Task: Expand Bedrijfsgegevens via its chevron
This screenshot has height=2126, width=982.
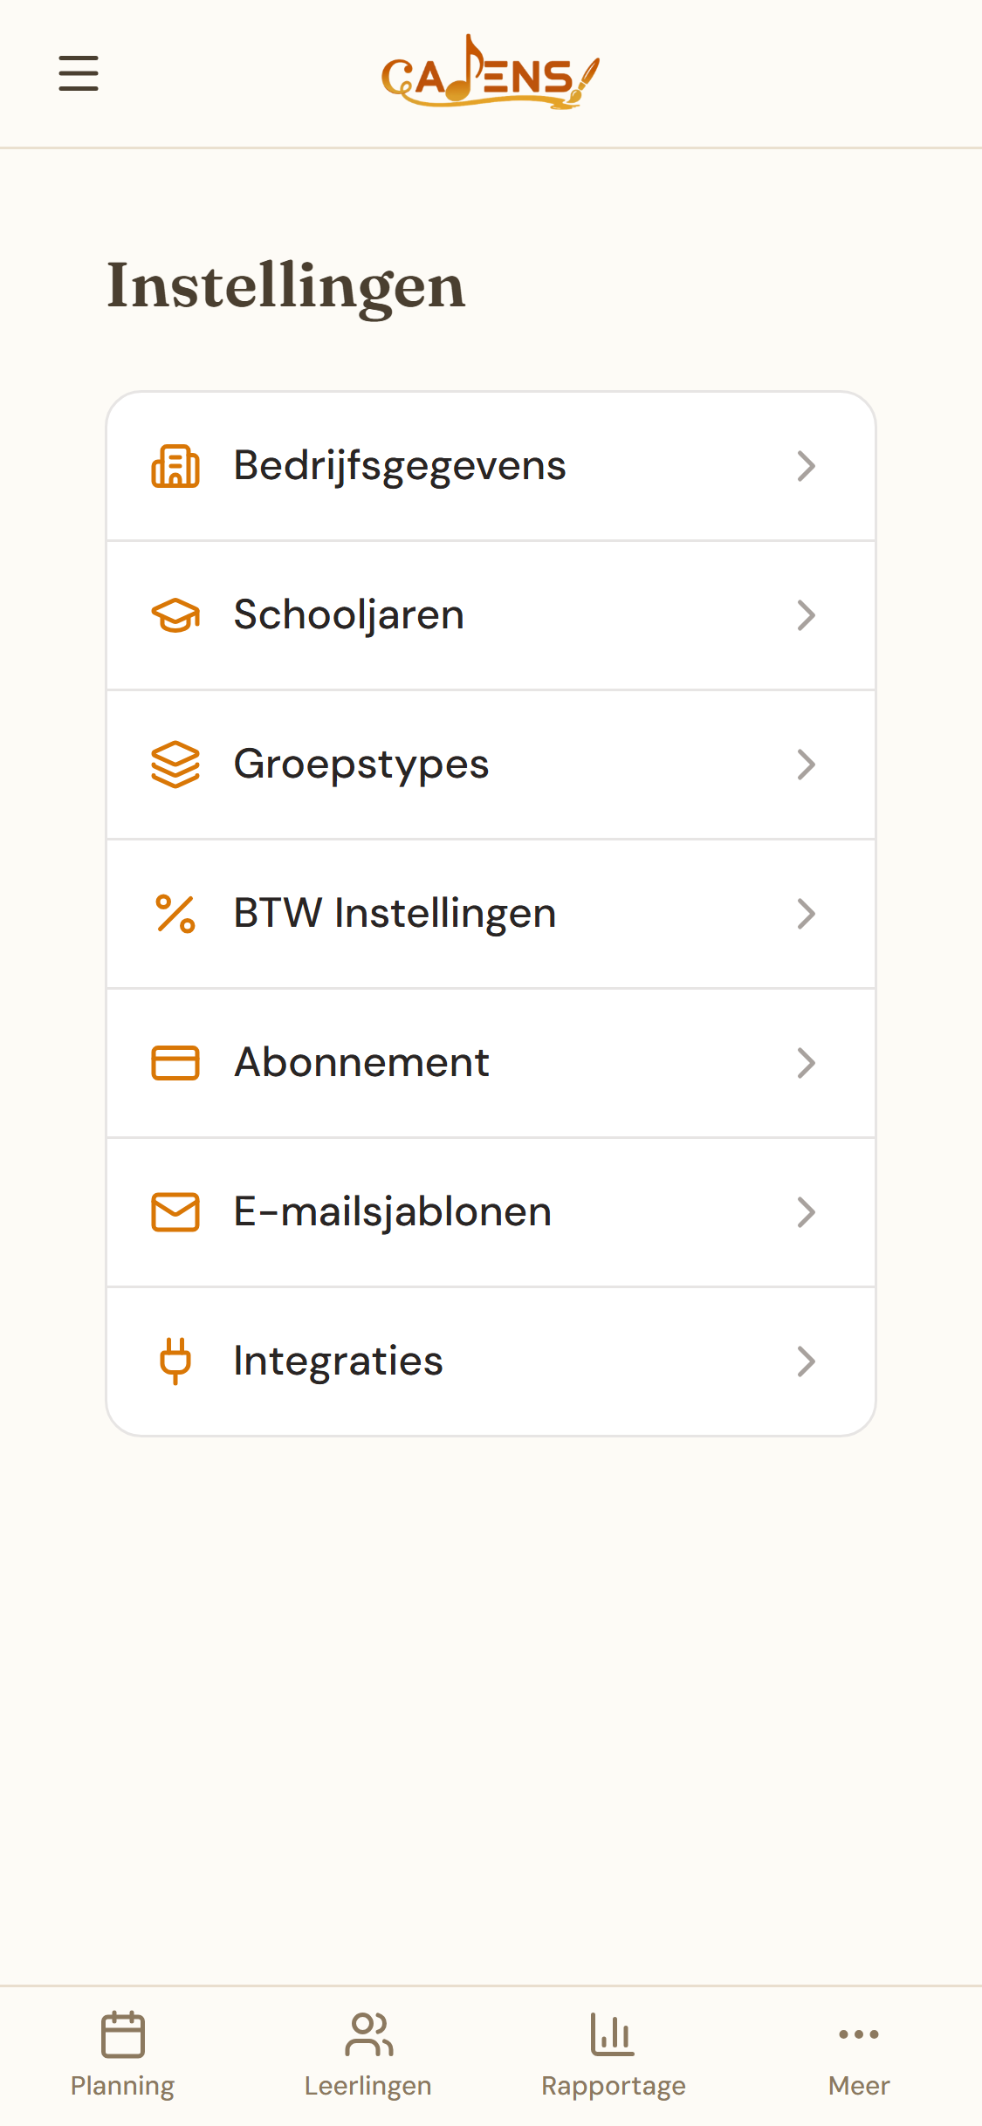Action: [807, 466]
